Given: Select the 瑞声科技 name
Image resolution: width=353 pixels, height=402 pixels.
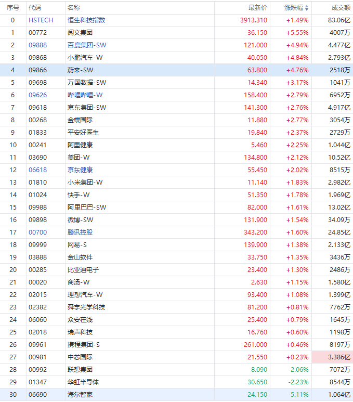Looking at the screenshot, I should pyautogui.click(x=80, y=332).
